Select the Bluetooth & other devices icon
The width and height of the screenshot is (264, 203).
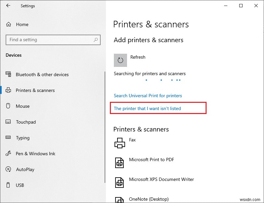click(8, 74)
